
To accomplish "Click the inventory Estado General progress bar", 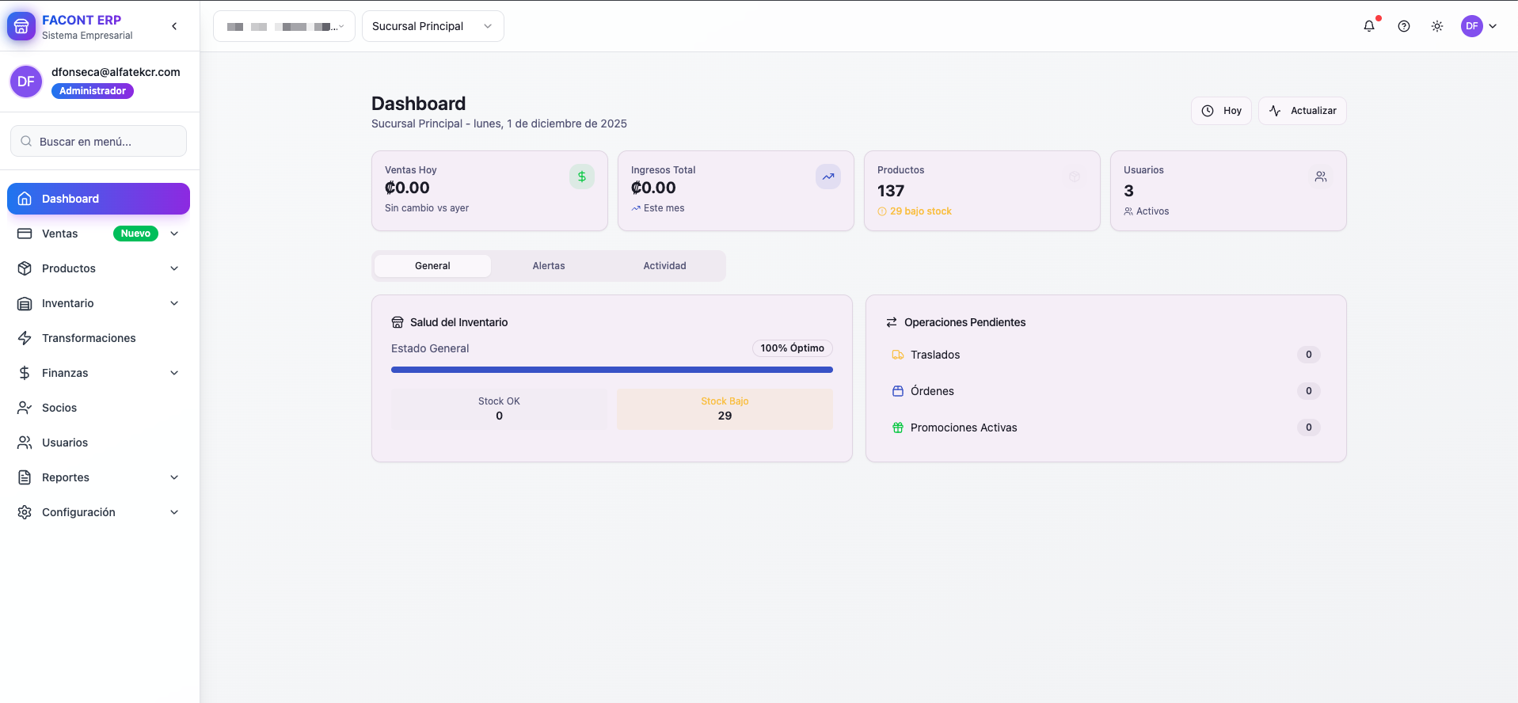I will [611, 370].
